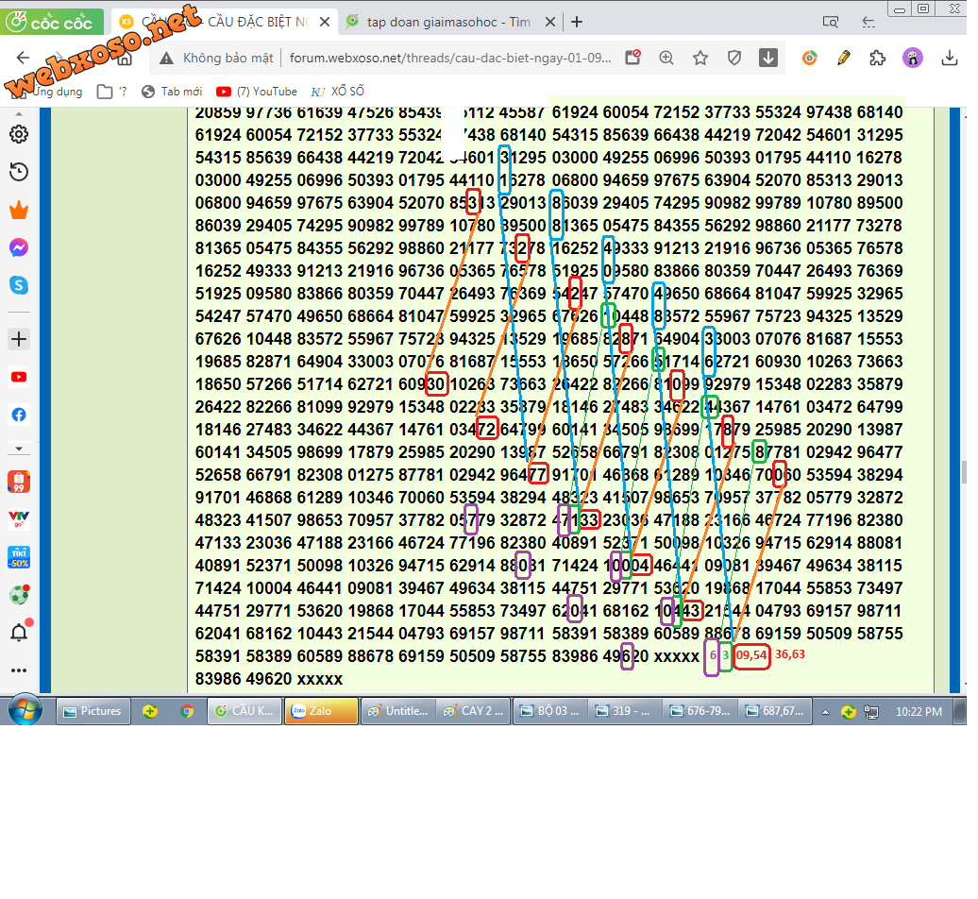Open sidebar settings gear
Image resolution: width=978 pixels, height=899 pixels.
click(x=19, y=134)
